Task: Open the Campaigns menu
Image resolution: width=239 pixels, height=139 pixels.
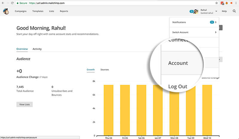Action: [21, 11]
